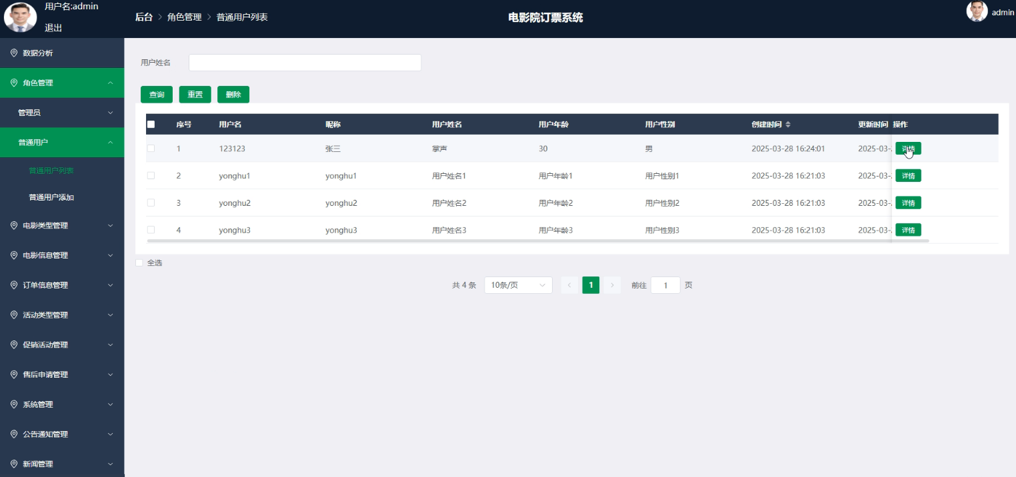Image resolution: width=1016 pixels, height=477 pixels.
Task: Open the 10条/页 page size dropdown
Action: tap(518, 285)
